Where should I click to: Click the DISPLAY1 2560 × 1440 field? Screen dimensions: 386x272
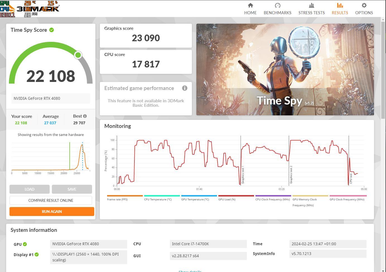point(89,257)
